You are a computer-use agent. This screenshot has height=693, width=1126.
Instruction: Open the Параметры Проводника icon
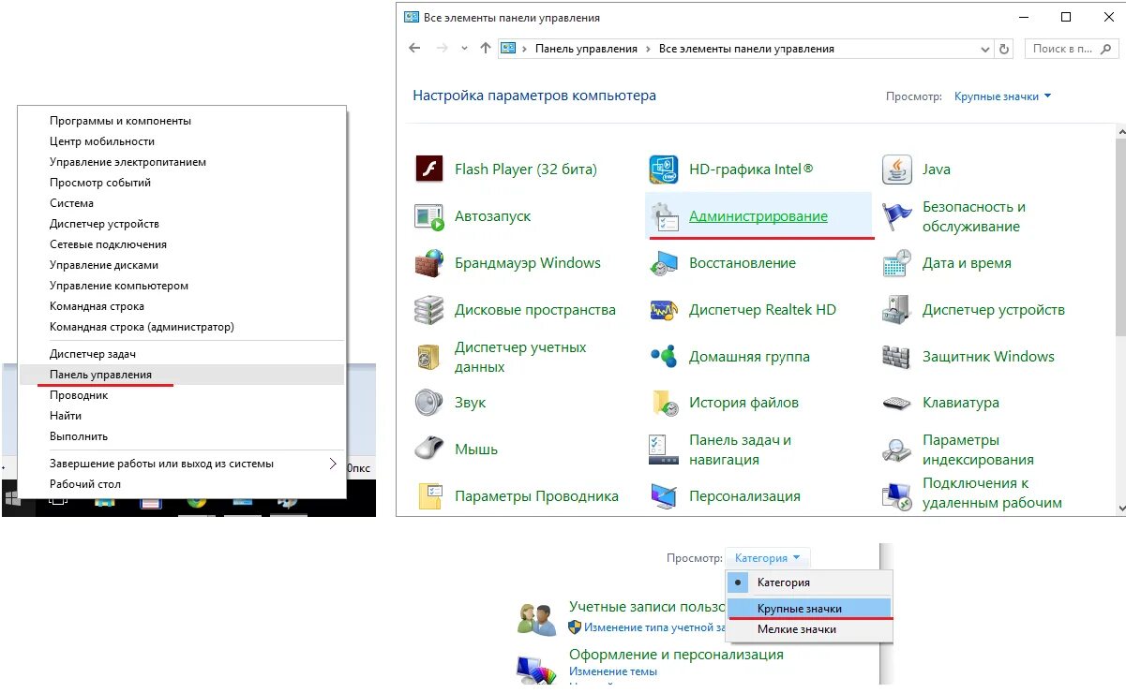[x=429, y=496]
